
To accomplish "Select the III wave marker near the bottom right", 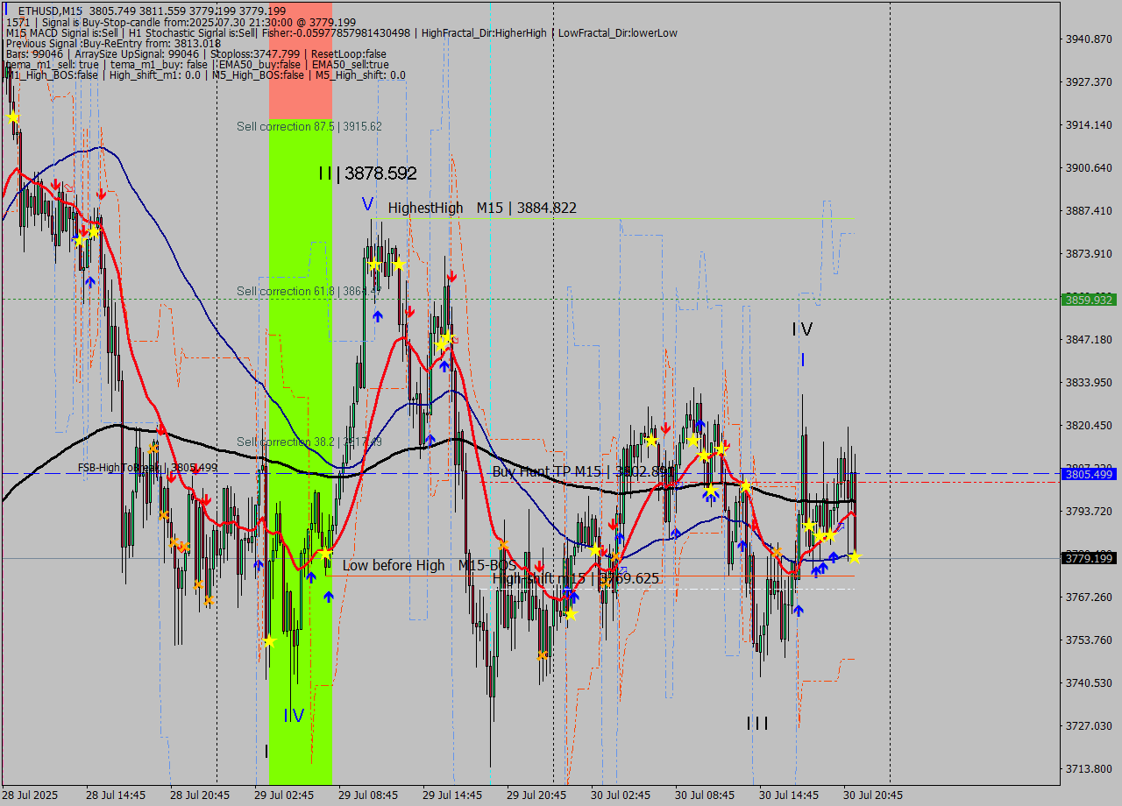I will (756, 724).
